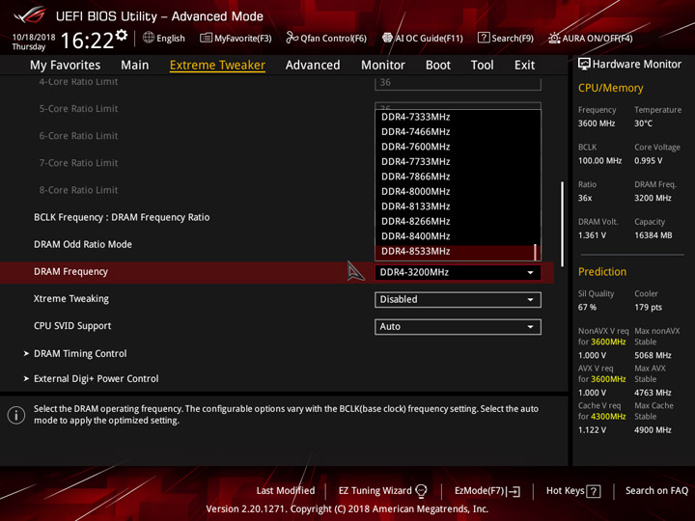Click Search on FAQ link
The image size is (695, 521).
point(656,491)
